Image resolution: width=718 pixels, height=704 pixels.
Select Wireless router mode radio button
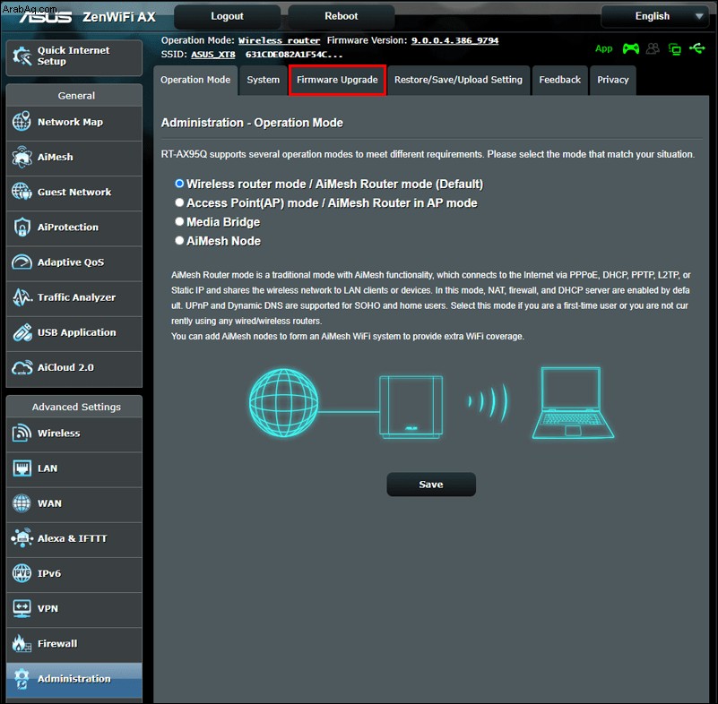[179, 184]
